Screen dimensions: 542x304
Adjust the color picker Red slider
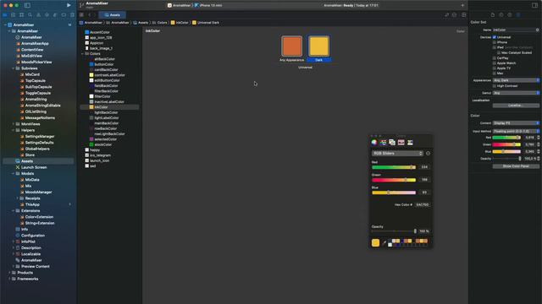[394, 167]
